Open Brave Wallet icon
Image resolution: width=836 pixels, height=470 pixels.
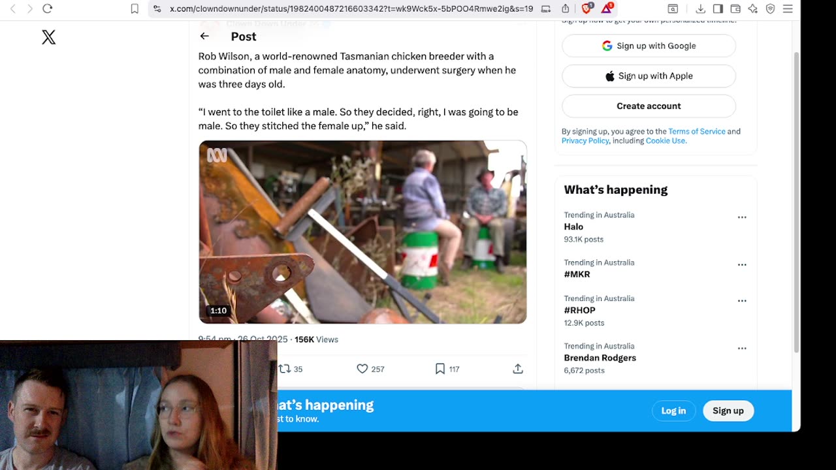click(735, 8)
